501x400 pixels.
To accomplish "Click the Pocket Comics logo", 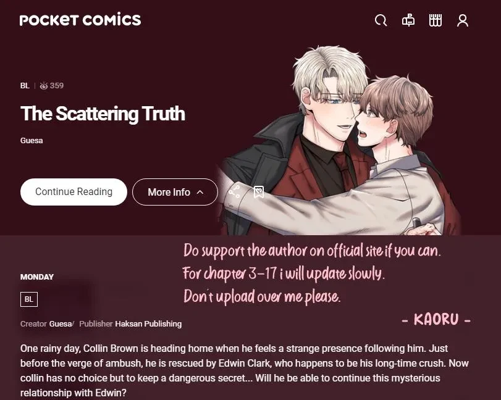I will pyautogui.click(x=80, y=20).
